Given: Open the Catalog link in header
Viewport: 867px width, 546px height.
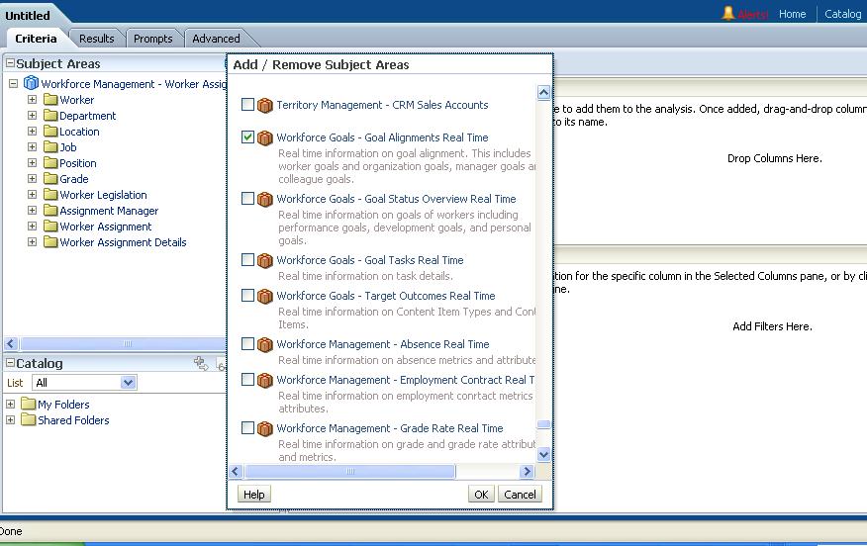Looking at the screenshot, I should [x=842, y=14].
